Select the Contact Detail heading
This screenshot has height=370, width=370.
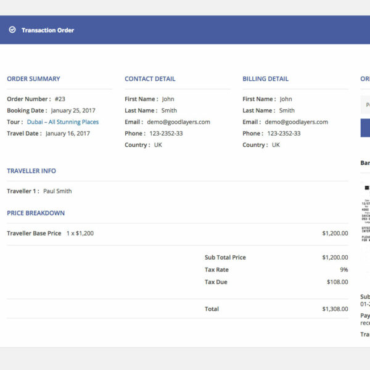(150, 79)
